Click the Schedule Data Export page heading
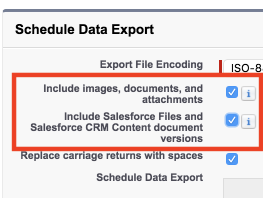Screen dimensions: 263x198 click(84, 29)
